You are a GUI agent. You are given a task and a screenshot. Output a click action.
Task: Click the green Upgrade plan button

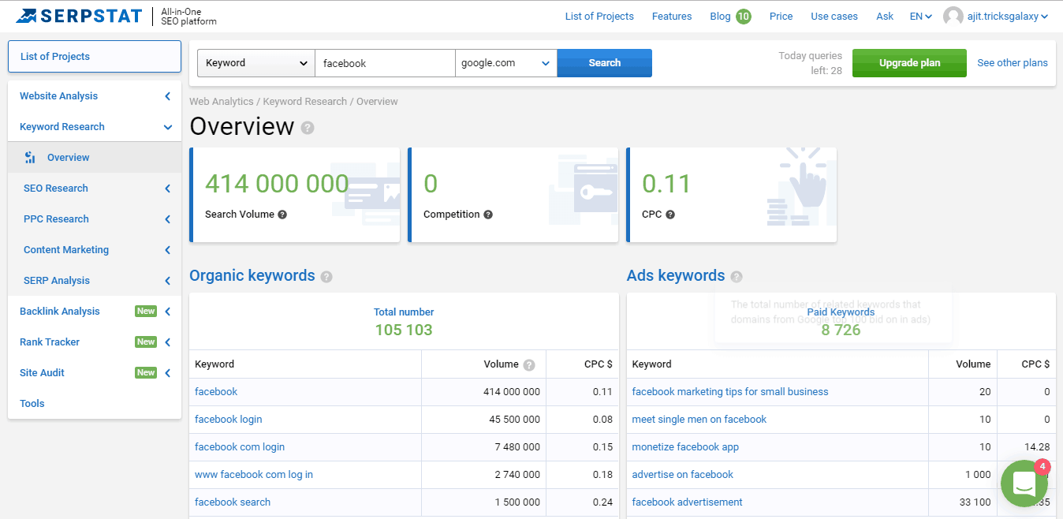[x=909, y=63]
